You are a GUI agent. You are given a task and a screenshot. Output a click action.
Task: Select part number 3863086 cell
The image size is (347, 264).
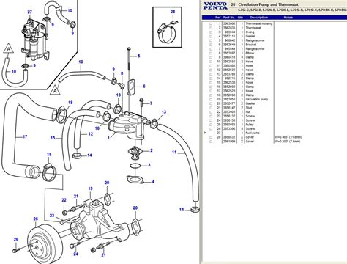pos(229,24)
